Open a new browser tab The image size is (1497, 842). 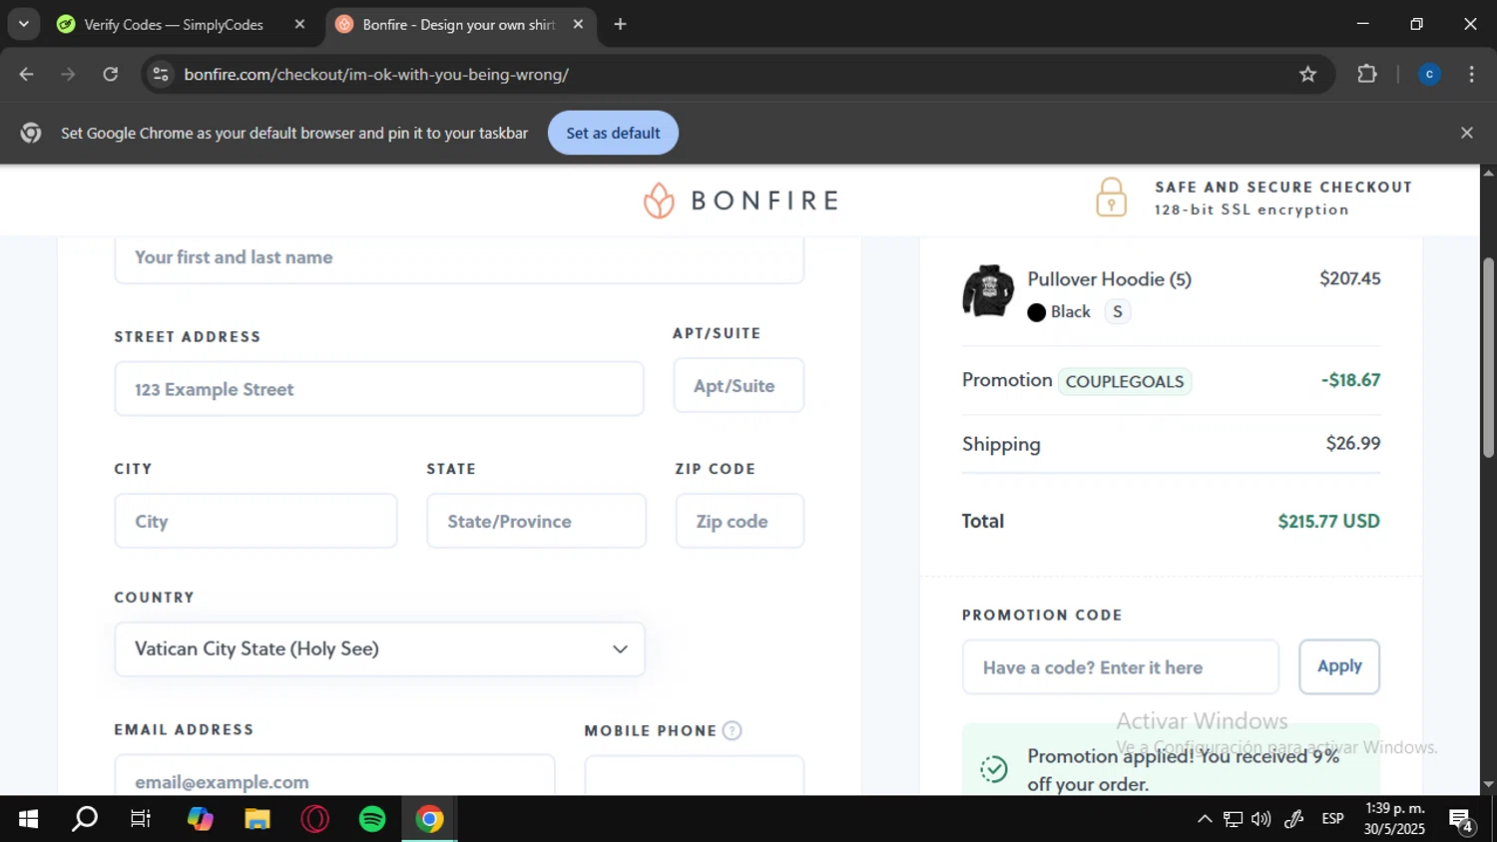(x=620, y=24)
